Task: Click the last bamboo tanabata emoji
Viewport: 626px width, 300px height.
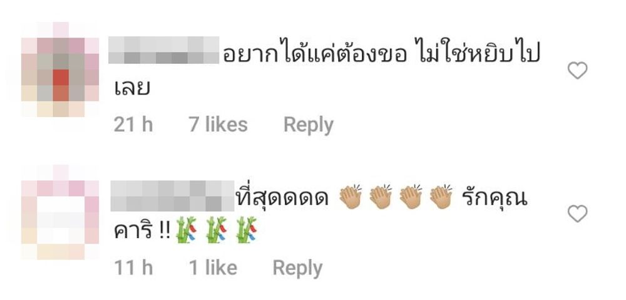Action: click(x=246, y=230)
